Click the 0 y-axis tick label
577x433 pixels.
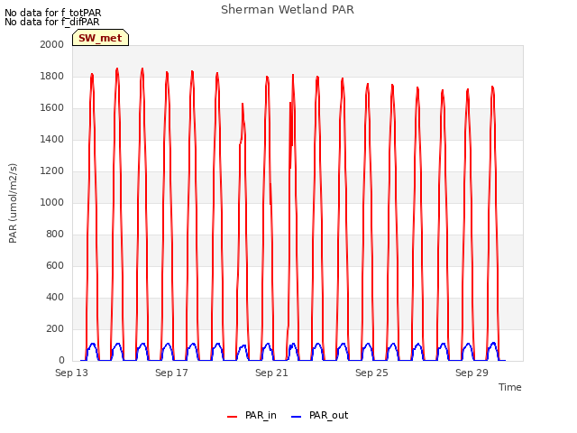pos(61,361)
